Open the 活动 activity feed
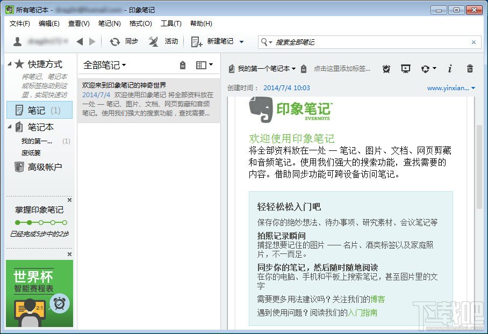This screenshot has height=334, width=488. (x=163, y=41)
